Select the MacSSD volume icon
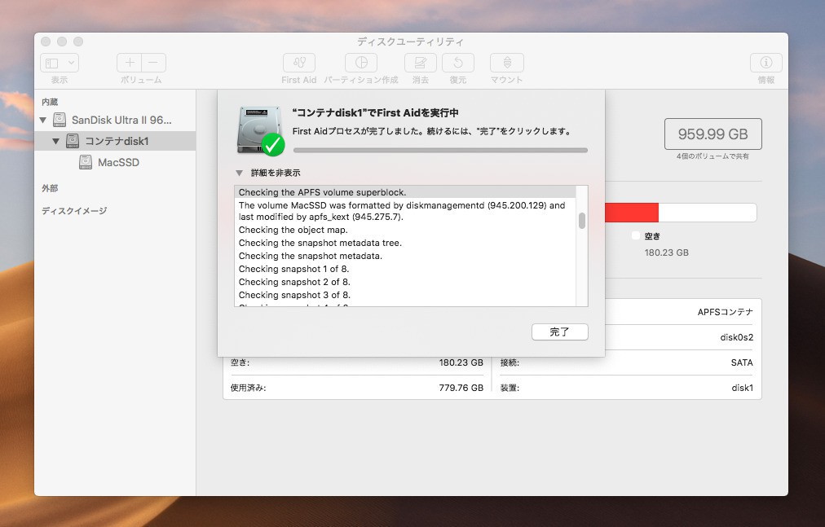Screen dimensions: 825x527 click(x=86, y=162)
